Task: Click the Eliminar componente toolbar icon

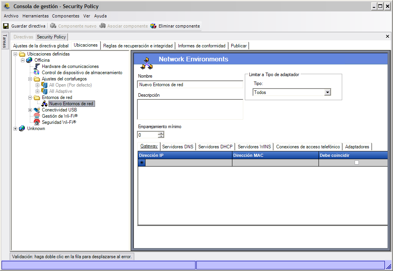Action: [x=153, y=26]
